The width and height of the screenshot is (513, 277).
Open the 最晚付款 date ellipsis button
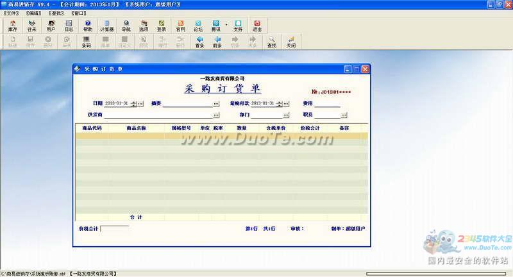click(286, 104)
